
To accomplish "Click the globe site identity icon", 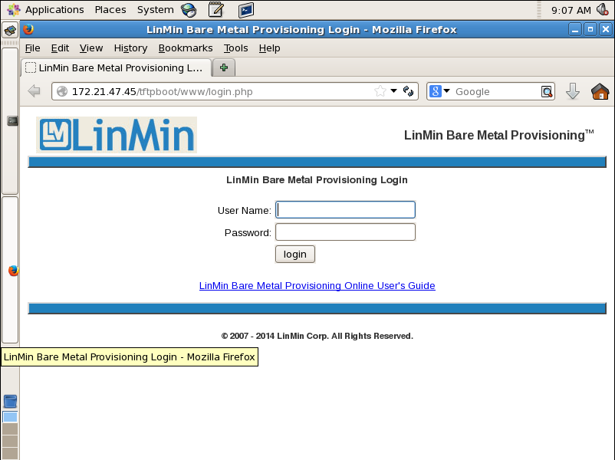I will (x=62, y=91).
